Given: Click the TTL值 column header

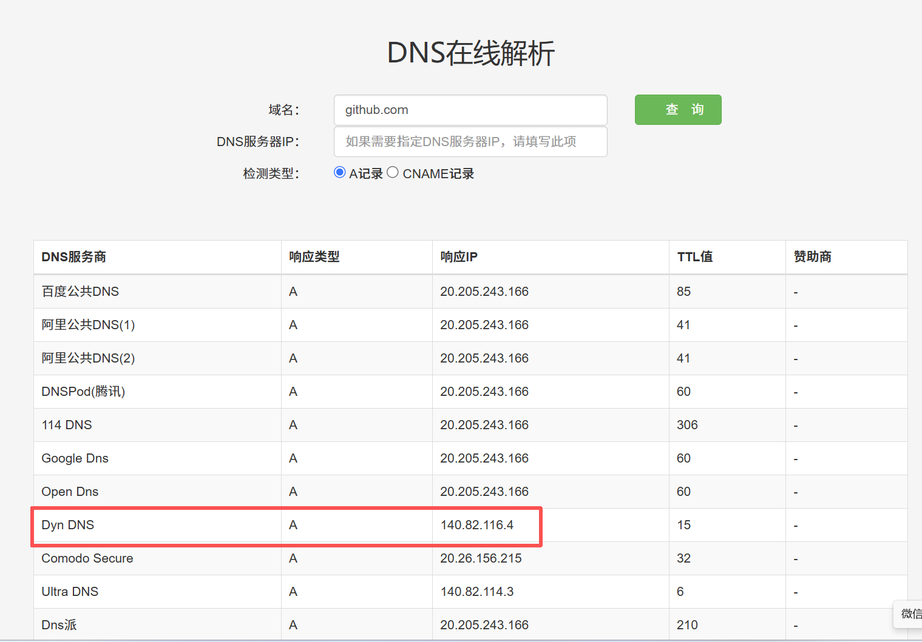Looking at the screenshot, I should [694, 257].
